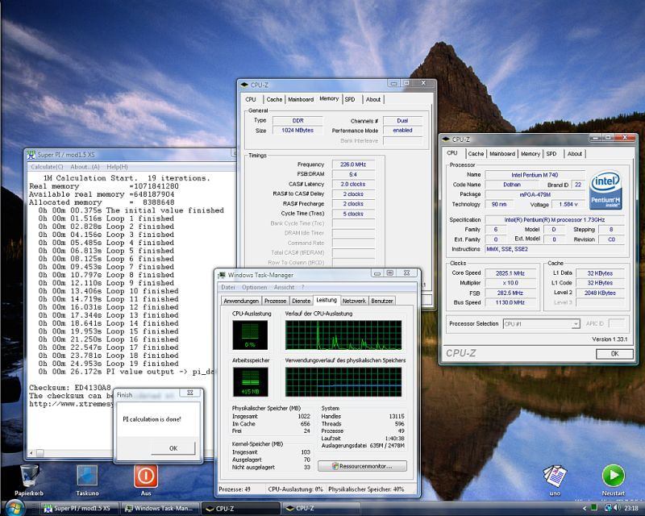Screen dimensions: 645x516
Task: Click the CPU-Z processor window title icon
Action: coord(446,139)
